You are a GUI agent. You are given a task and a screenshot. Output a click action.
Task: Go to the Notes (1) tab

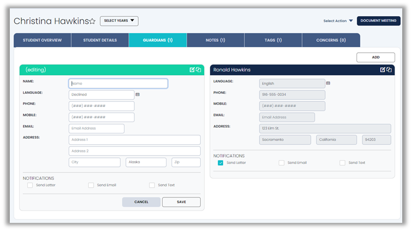[215, 40]
